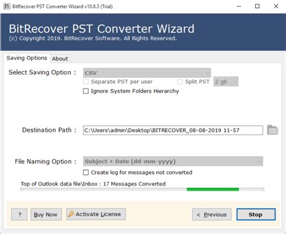Click the 'Destination Path :' label
The image size is (286, 234).
[49, 130]
